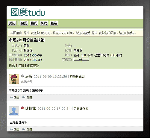The height and width of the screenshot is (138, 150).
Task: Click the quote arrow icon under 葵花花's post
Action: point(24,129)
